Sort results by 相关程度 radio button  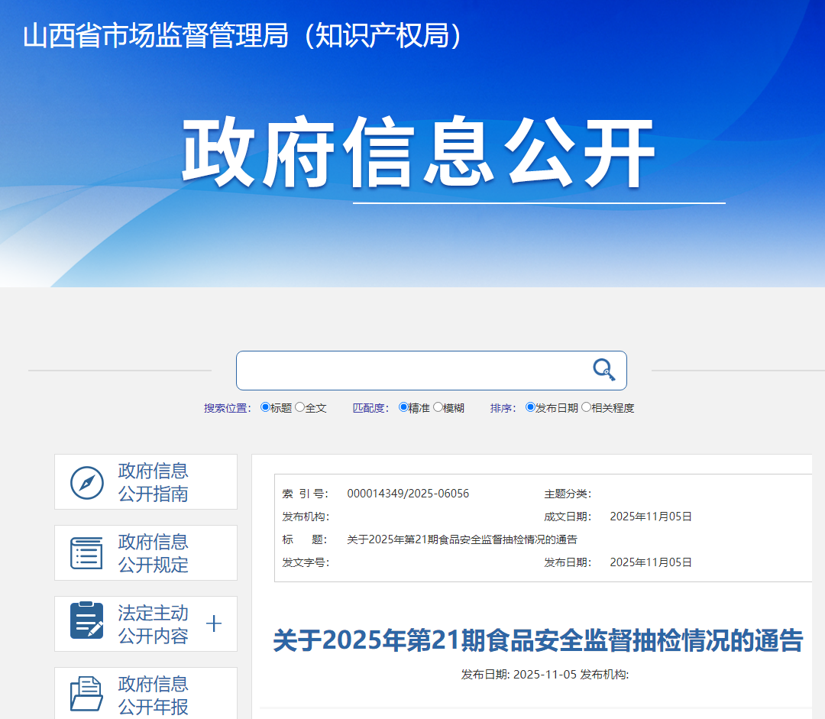586,407
